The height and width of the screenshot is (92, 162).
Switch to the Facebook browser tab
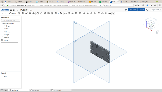coord(125,2)
